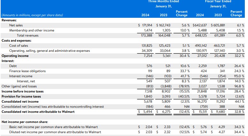Select the 'Membership and other income' row label
248x136 pixels.
point(32,30)
